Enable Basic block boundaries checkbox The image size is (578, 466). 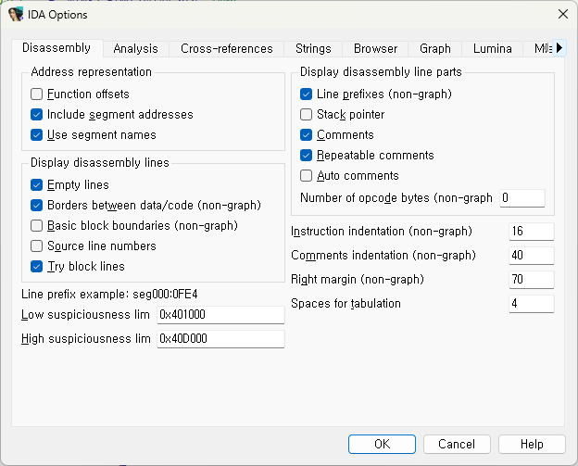pos(36,225)
